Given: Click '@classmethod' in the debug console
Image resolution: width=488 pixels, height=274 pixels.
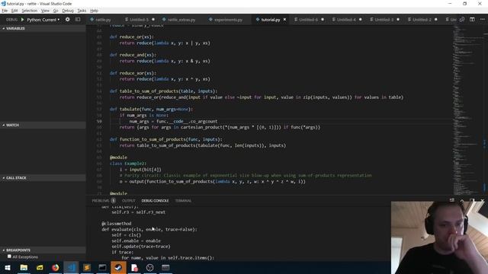Looking at the screenshot, I should point(117,224).
